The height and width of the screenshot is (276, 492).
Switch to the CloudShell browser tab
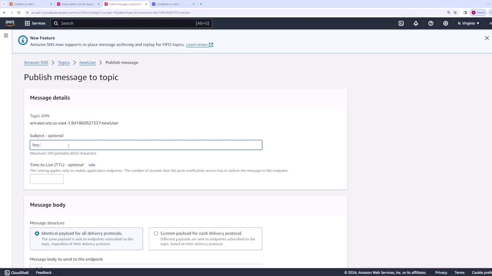click(173, 4)
